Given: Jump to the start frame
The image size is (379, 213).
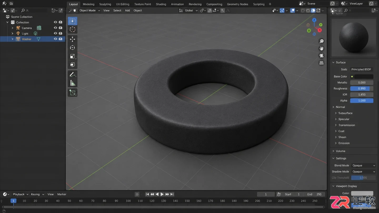Looking at the screenshot, I should click(x=147, y=194).
